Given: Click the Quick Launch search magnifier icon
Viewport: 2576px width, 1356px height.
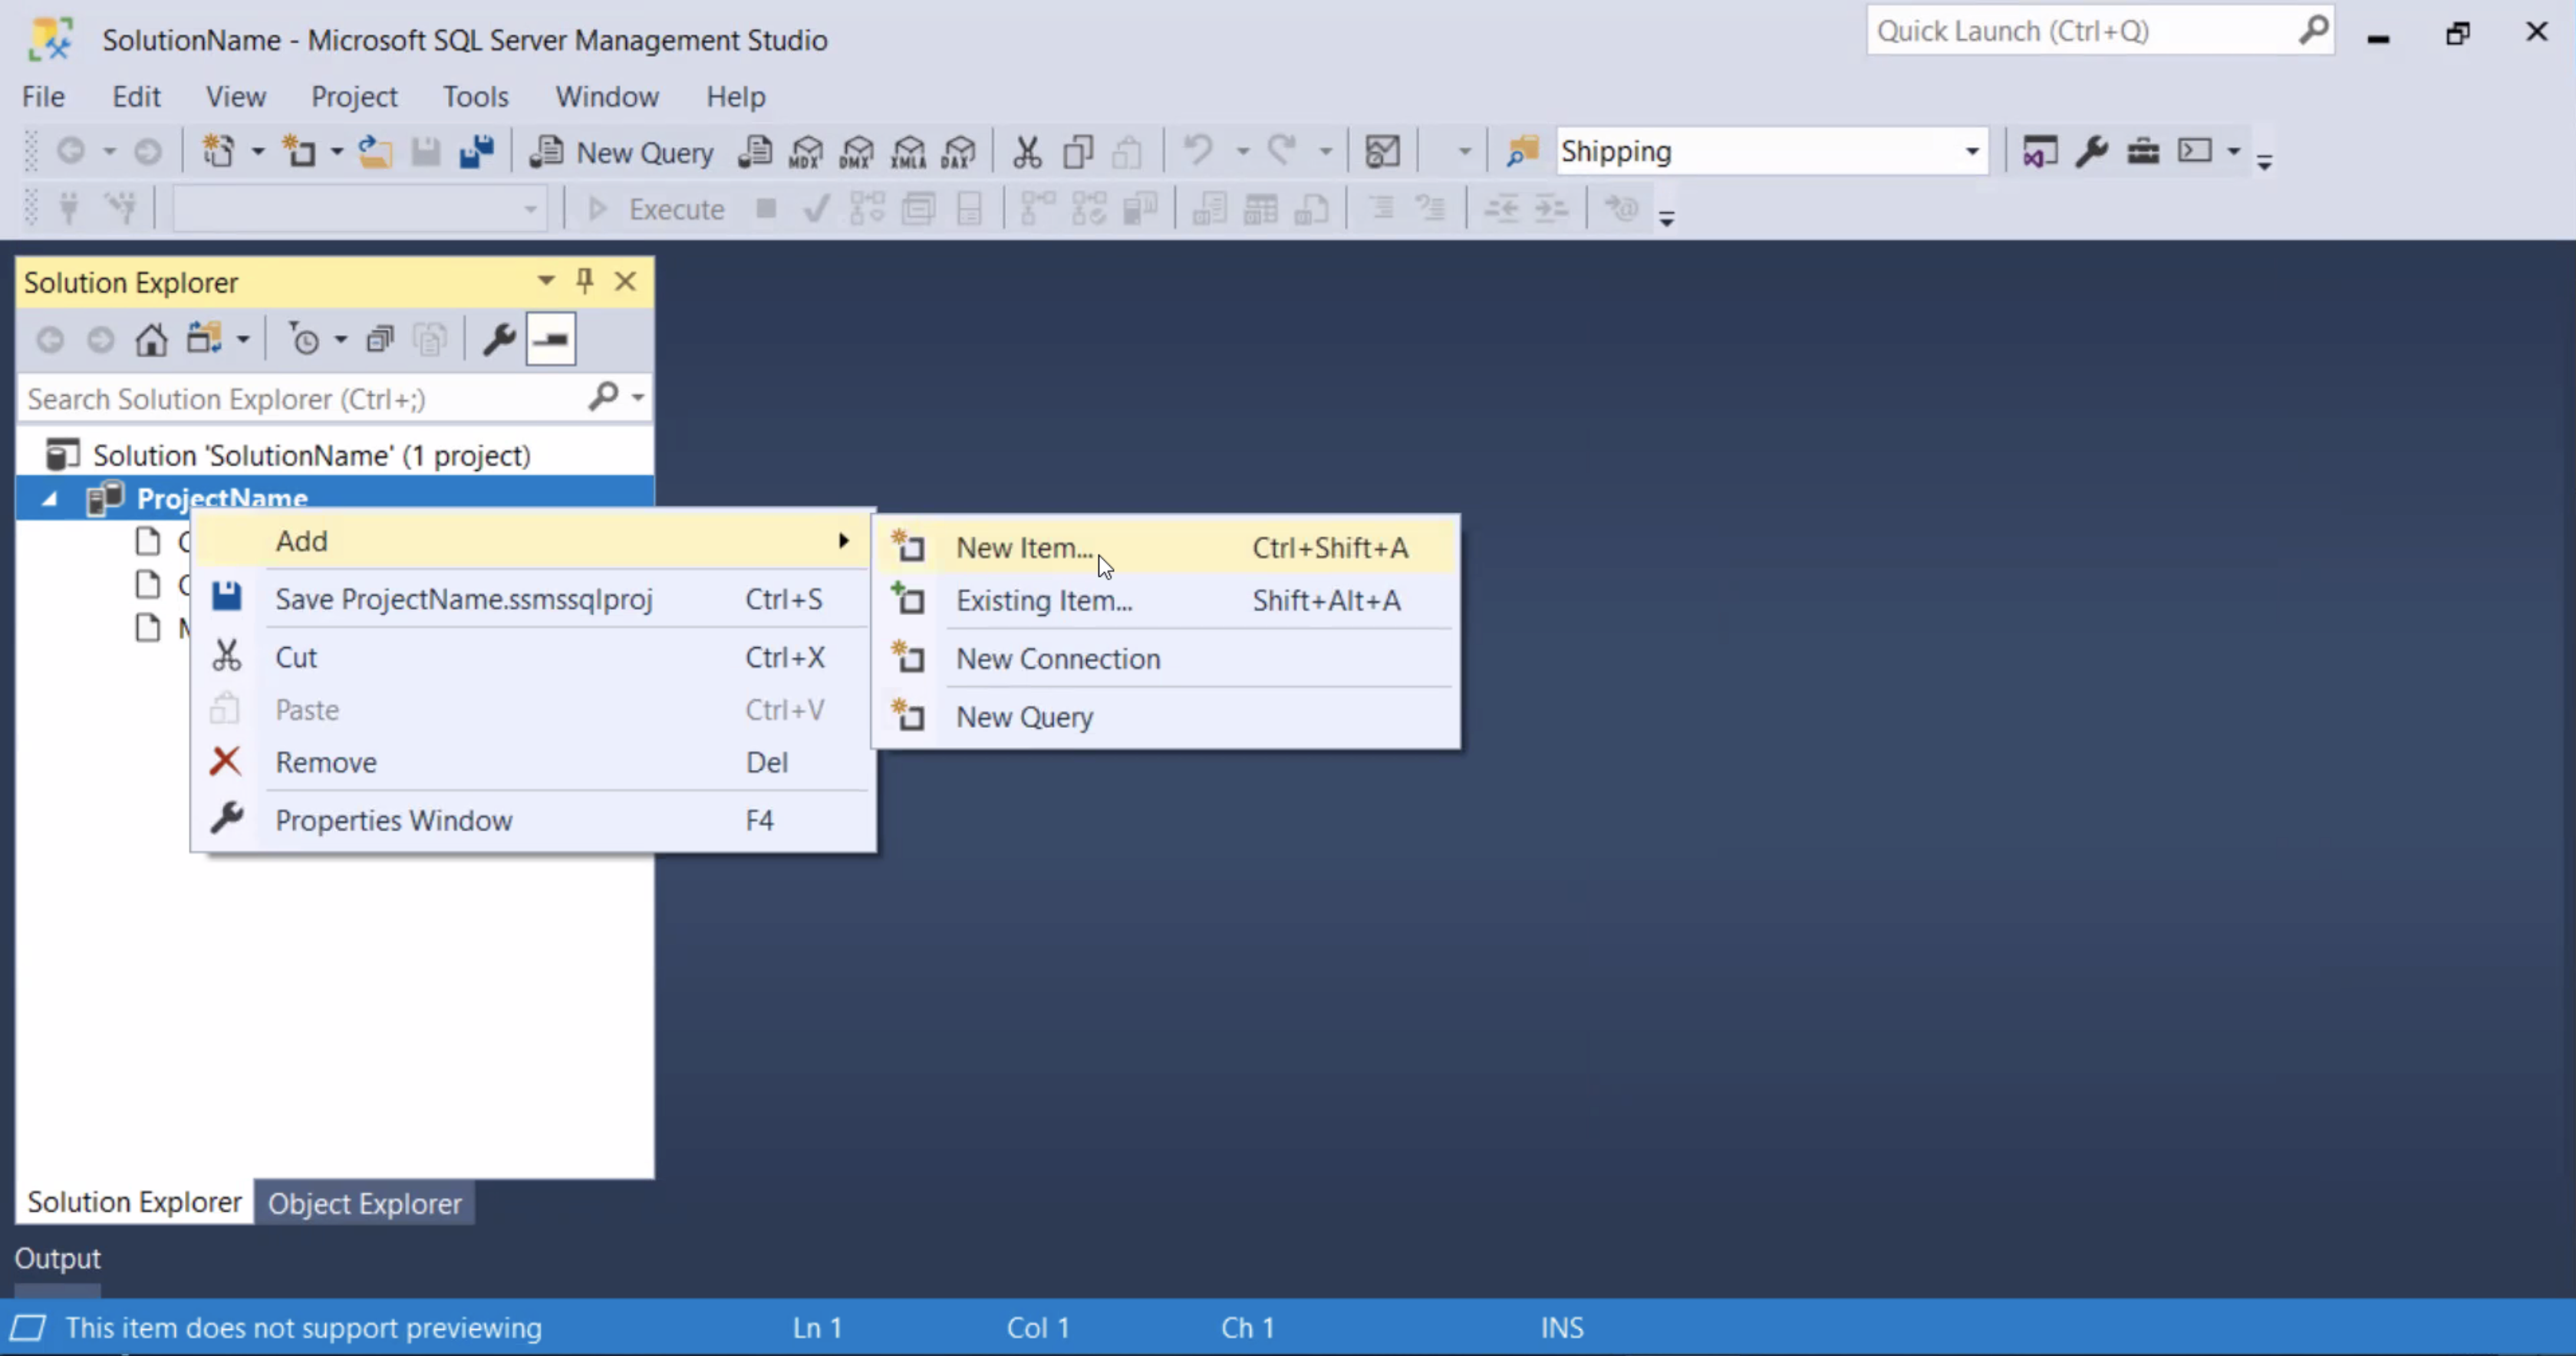Looking at the screenshot, I should pos(2313,31).
